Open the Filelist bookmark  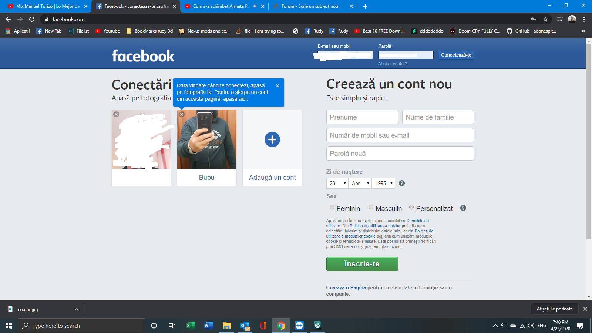tap(78, 31)
